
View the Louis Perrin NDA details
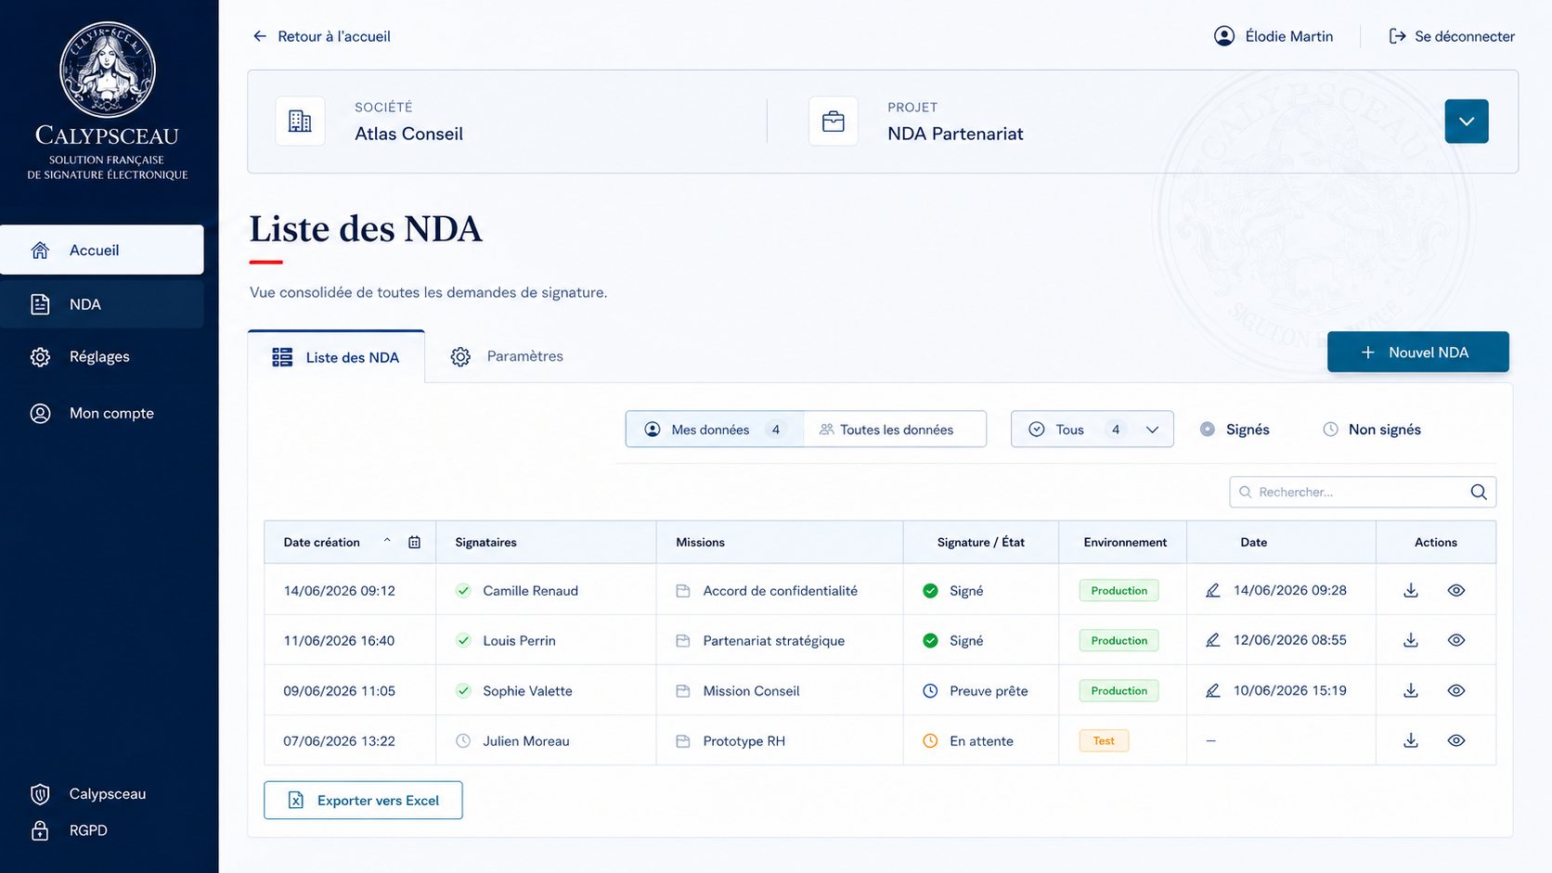[1456, 641]
